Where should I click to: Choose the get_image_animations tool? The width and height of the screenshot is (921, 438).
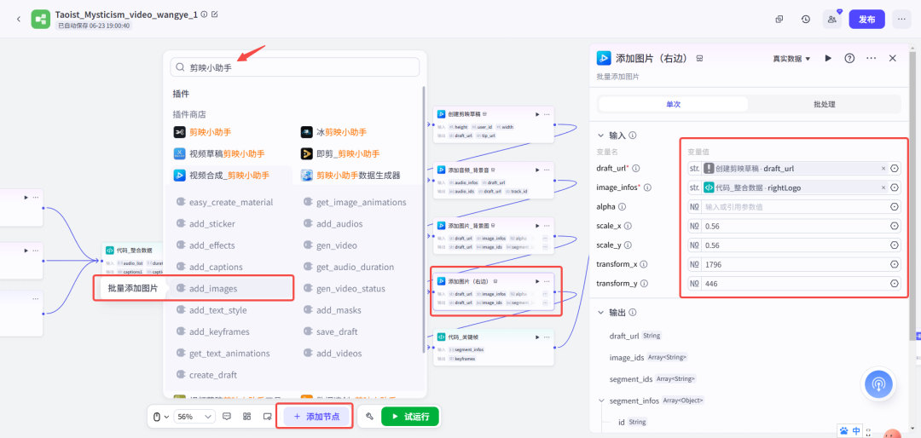pyautogui.click(x=361, y=202)
